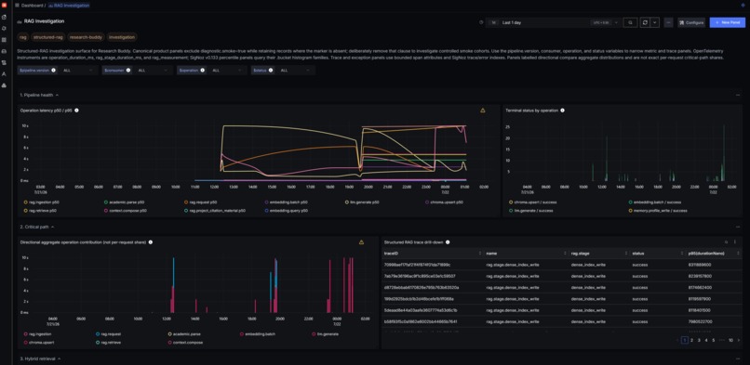Click the SigNoz logo in the sidebar
The height and width of the screenshot is (365, 750).
pos(4,6)
